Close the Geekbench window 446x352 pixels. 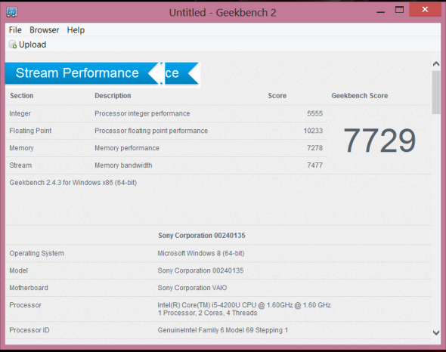point(425,9)
